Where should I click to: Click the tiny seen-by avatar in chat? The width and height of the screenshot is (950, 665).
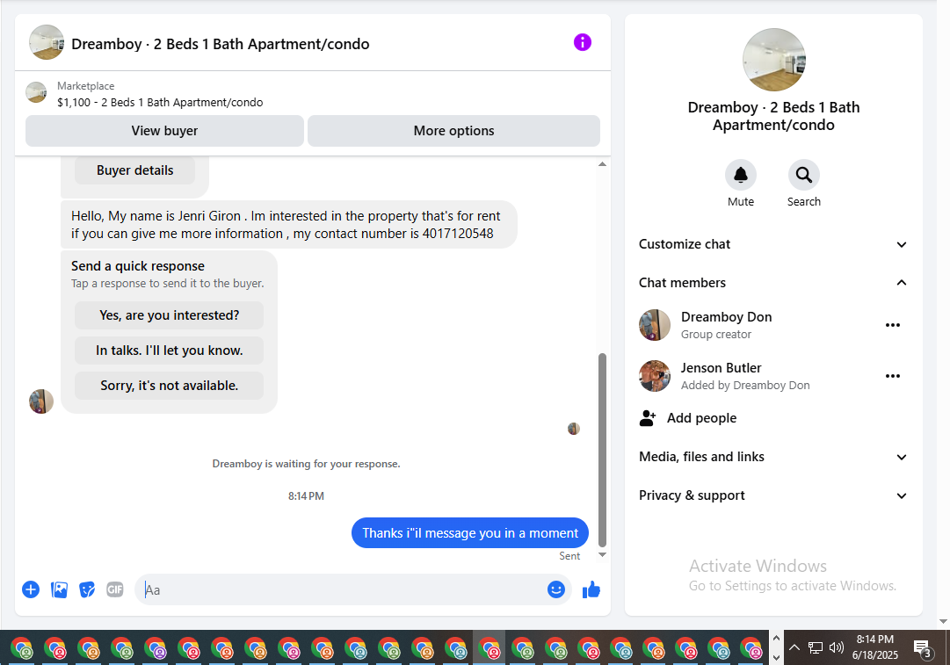click(574, 429)
